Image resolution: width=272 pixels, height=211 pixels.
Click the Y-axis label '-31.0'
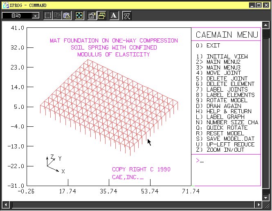16,186
